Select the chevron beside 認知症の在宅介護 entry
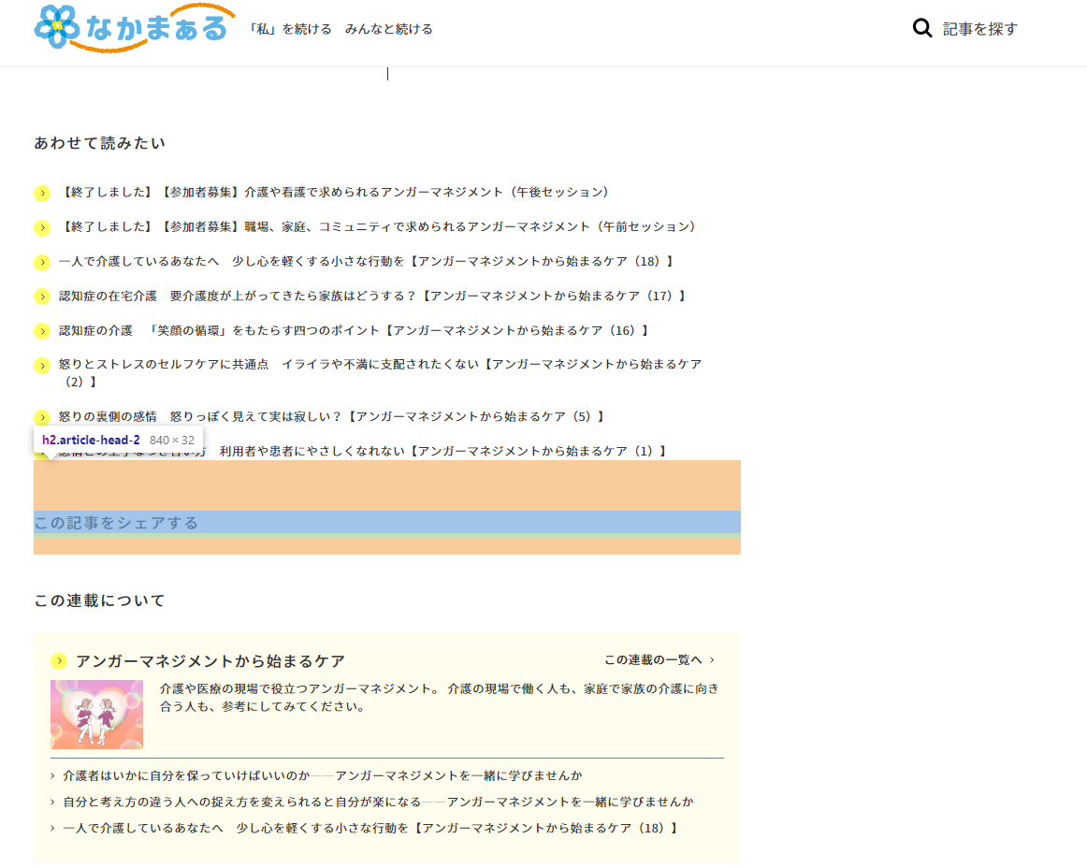 [x=42, y=295]
